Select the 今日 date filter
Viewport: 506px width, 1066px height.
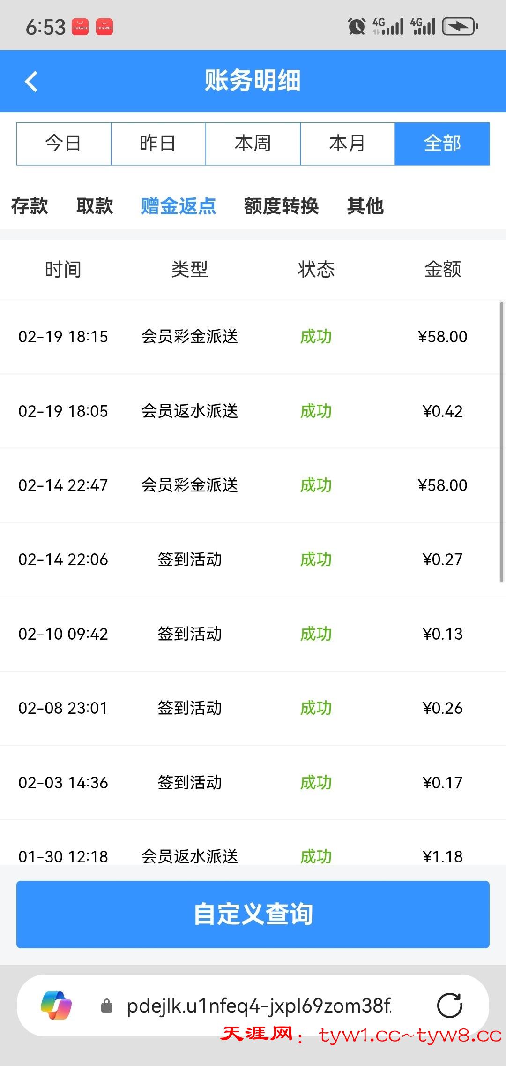64,144
